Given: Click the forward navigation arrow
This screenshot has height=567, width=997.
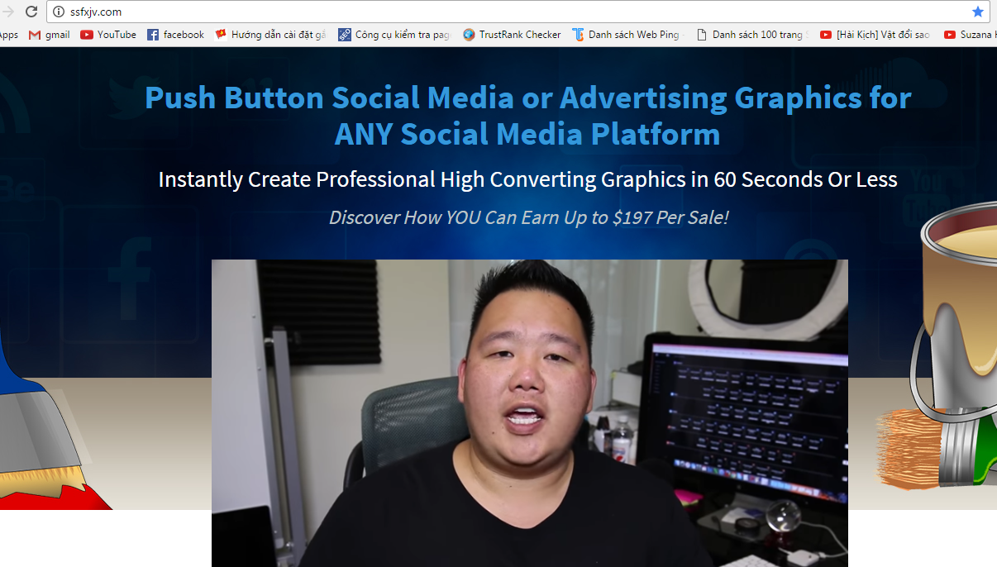Looking at the screenshot, I should [9, 12].
